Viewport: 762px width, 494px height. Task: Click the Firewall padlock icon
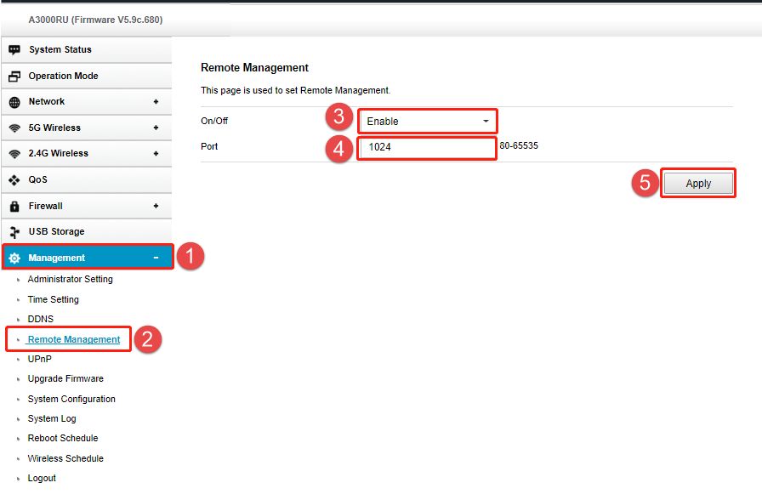14,207
